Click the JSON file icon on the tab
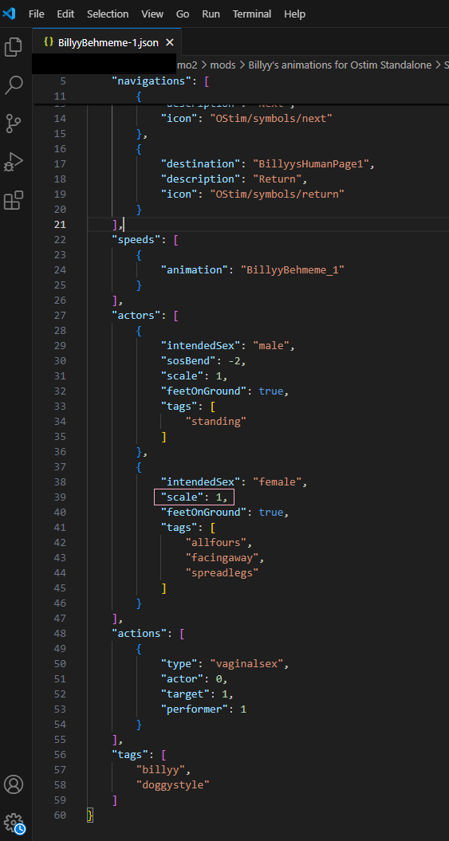Image resolution: width=449 pixels, height=841 pixels. 49,42
